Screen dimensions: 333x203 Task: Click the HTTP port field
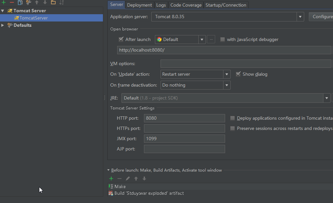(x=184, y=118)
